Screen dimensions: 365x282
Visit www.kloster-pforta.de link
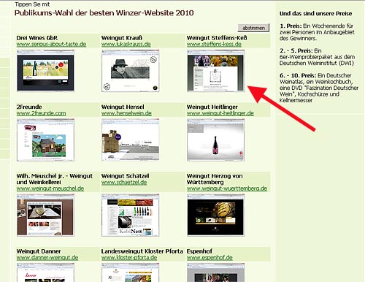click(x=129, y=258)
